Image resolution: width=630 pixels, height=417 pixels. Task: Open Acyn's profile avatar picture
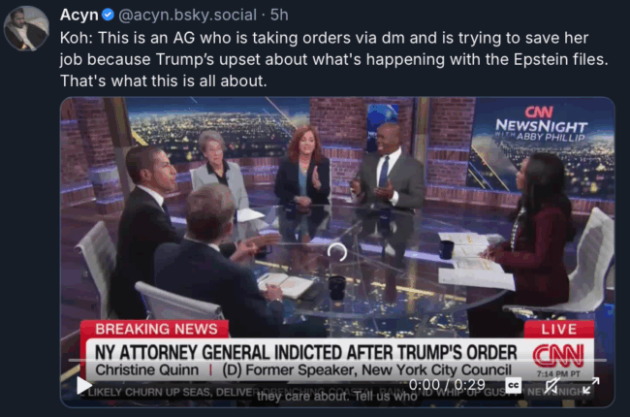pos(26,28)
